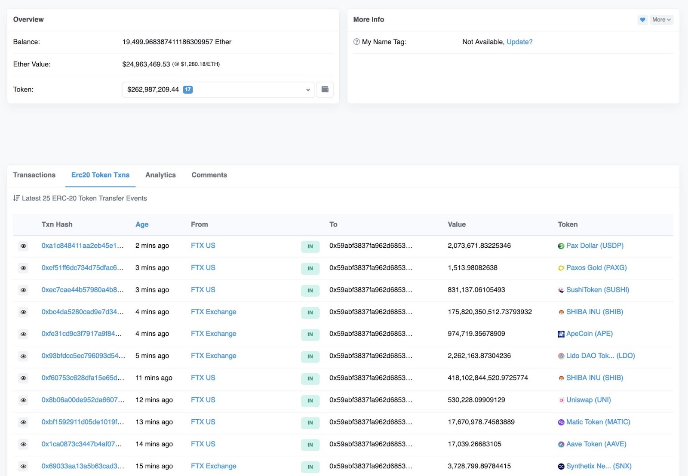Select the Erc20 Token Txns tab
The height and width of the screenshot is (476, 688).
[x=100, y=175]
